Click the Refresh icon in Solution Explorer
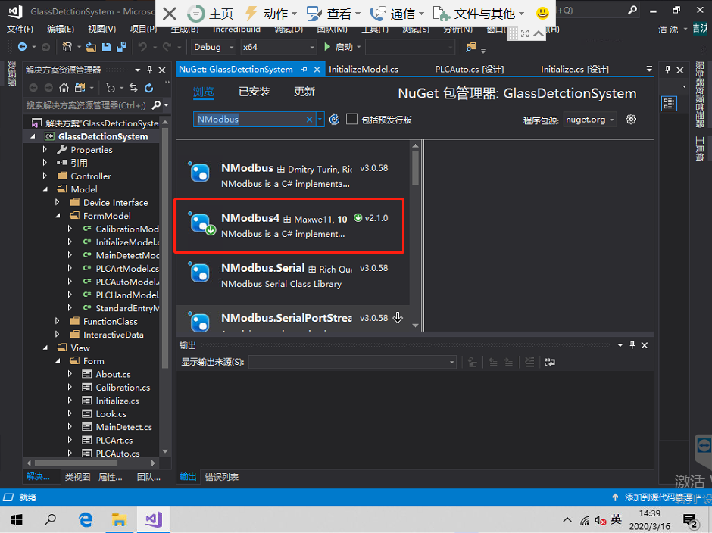Screen dimensions: 712x533 click(149, 88)
